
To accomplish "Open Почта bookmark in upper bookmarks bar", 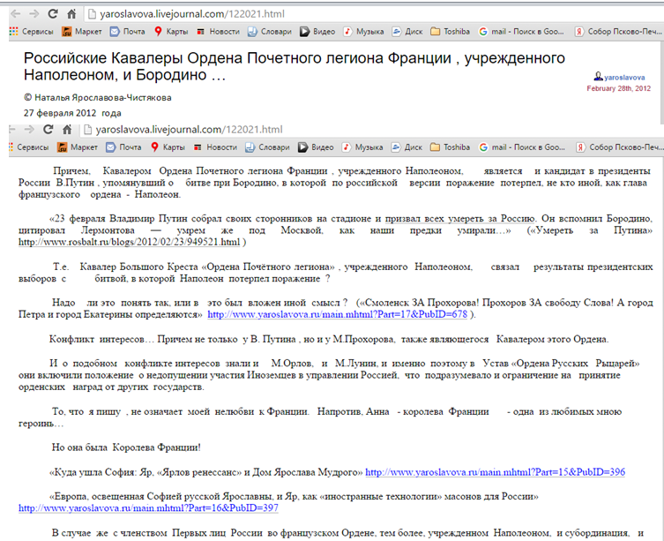I will point(128,32).
